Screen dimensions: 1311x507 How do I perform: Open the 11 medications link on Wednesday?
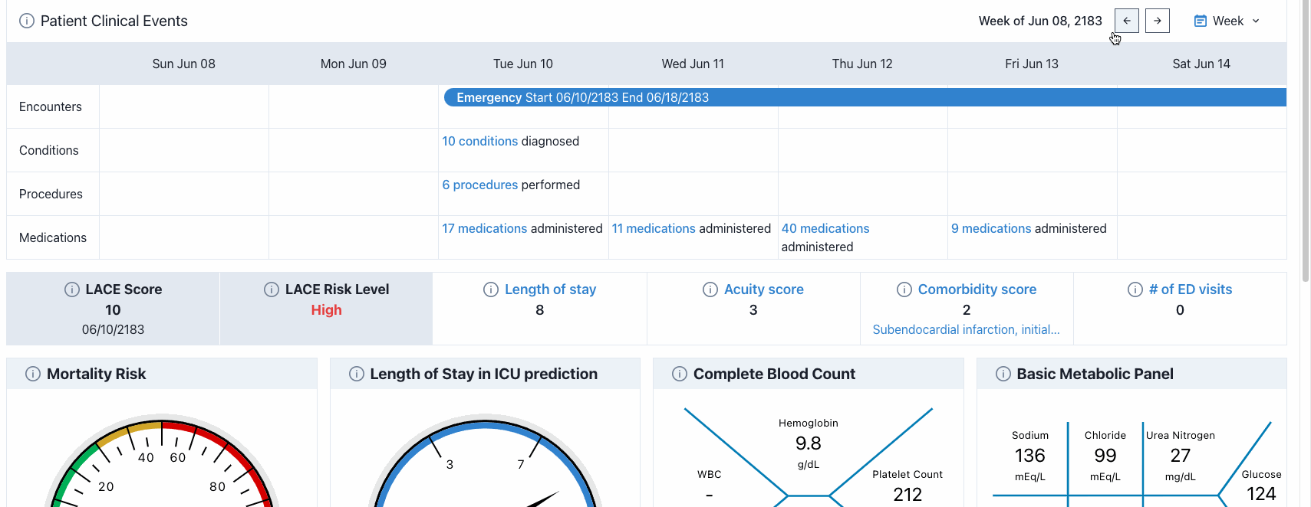click(654, 228)
